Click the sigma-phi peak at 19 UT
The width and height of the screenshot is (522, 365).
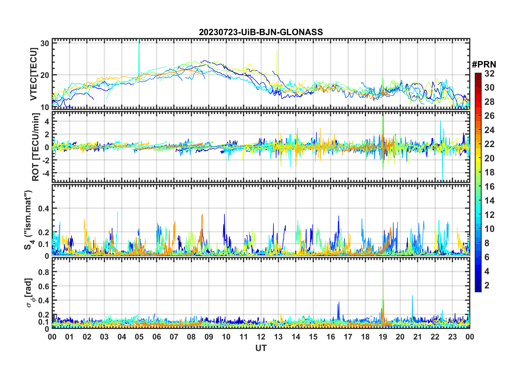point(383,296)
